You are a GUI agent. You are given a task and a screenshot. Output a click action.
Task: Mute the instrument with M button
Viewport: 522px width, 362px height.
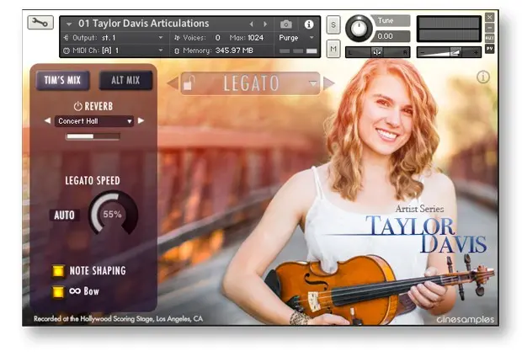click(x=333, y=49)
